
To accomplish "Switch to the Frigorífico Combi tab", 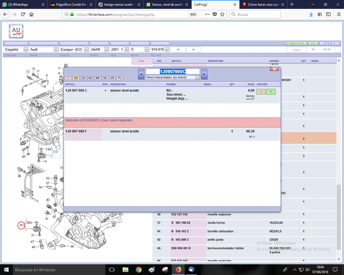I will (71, 4).
